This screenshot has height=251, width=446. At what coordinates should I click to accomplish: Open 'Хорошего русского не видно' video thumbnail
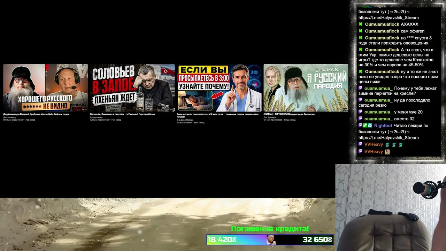(46, 88)
